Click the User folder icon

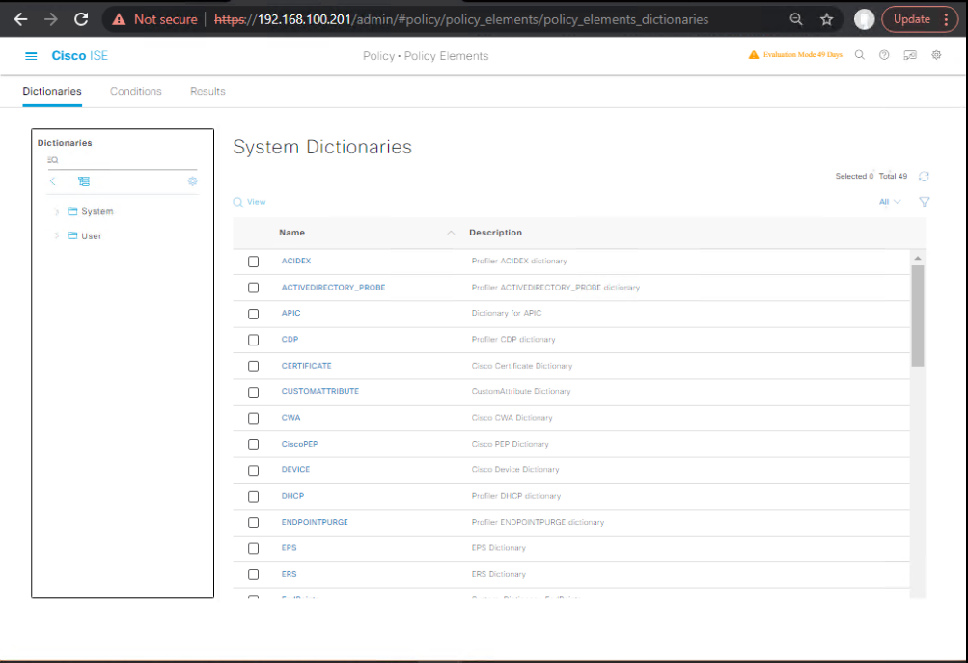[72, 235]
